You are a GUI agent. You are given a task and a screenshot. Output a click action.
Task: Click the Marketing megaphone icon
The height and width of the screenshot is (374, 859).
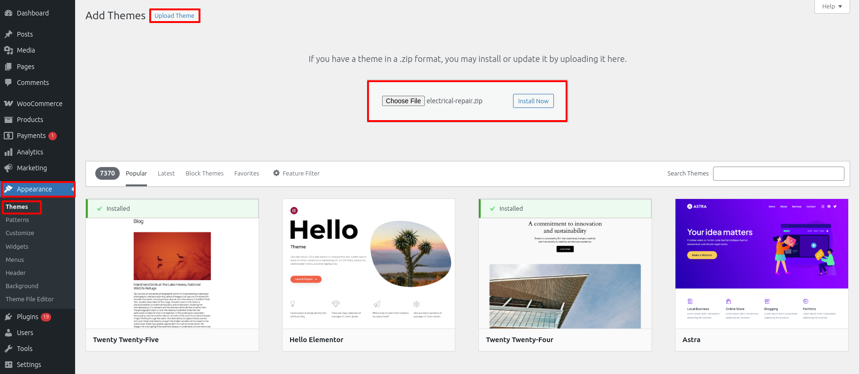coord(8,168)
